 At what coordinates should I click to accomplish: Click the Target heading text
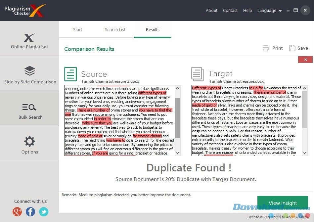point(220,74)
